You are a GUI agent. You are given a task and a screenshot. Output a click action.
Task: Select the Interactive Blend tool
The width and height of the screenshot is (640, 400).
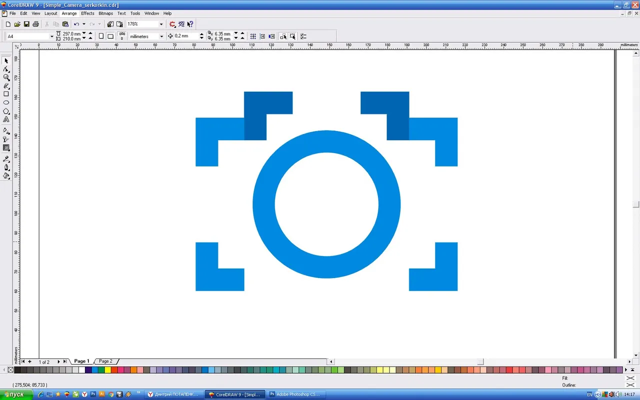(x=6, y=147)
